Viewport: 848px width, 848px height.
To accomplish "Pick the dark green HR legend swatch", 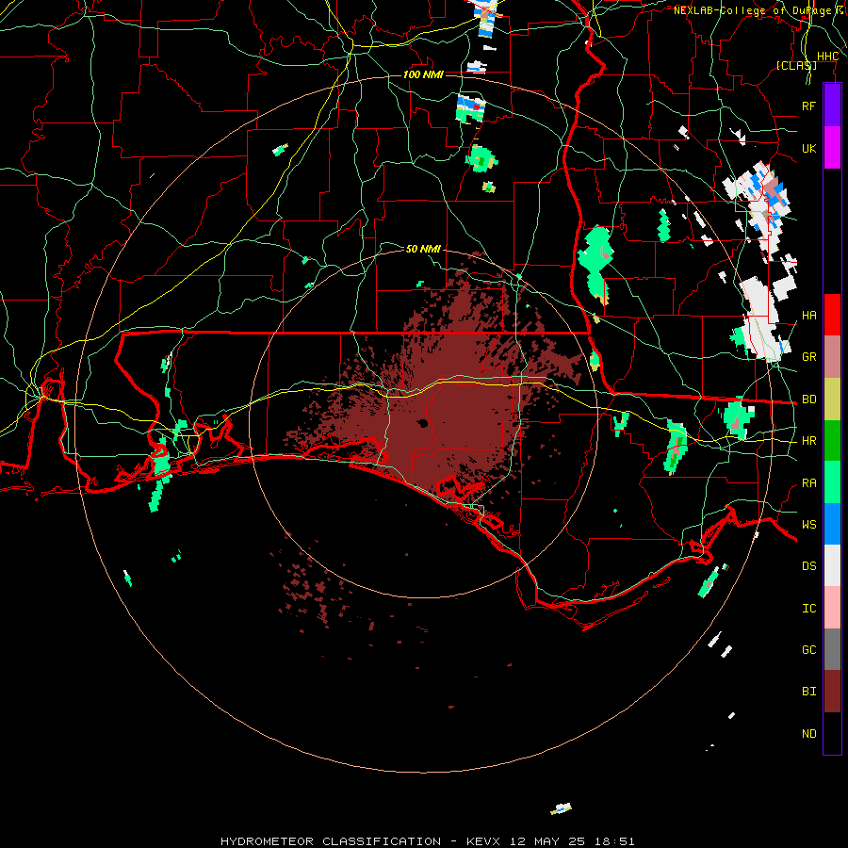I will pos(832,440).
